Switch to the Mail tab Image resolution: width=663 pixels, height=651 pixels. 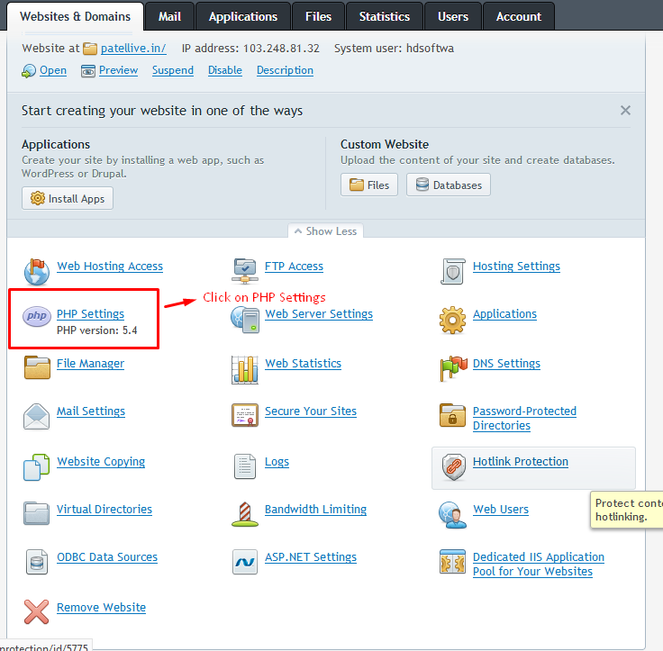169,16
